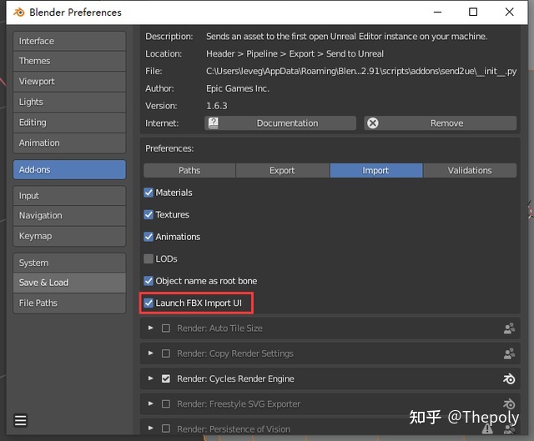534x441 pixels.
Task: Click Blender icon on Cycles Render Engine row
Action: click(x=509, y=378)
